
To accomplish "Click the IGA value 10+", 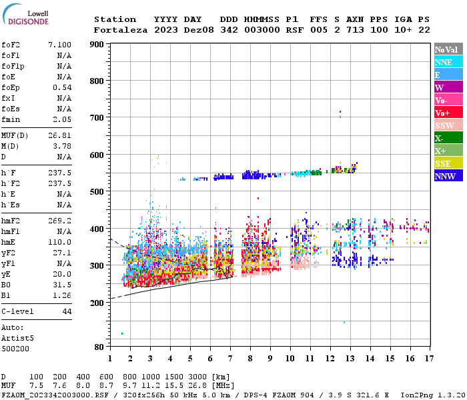I will [x=403, y=30].
